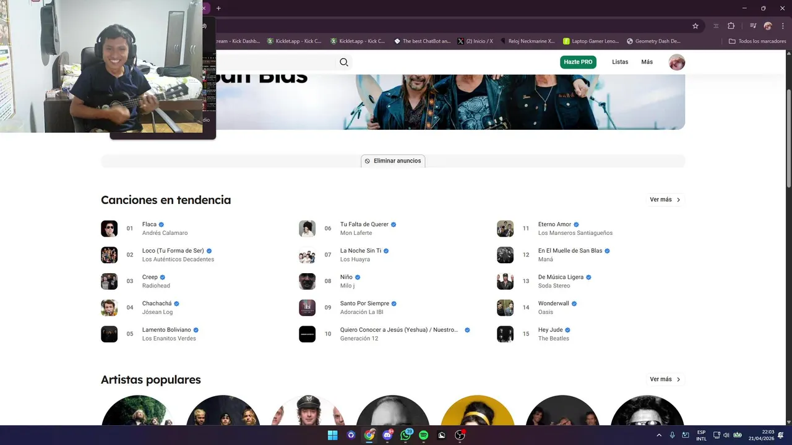This screenshot has width=792, height=445.
Task: Click the search magnifier icon
Action: pyautogui.click(x=344, y=62)
